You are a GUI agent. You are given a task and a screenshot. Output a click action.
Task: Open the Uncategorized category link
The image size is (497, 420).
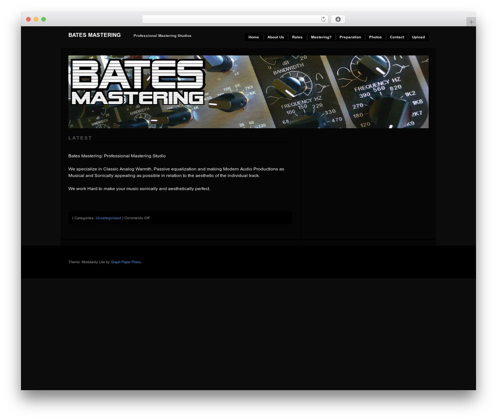[108, 218]
